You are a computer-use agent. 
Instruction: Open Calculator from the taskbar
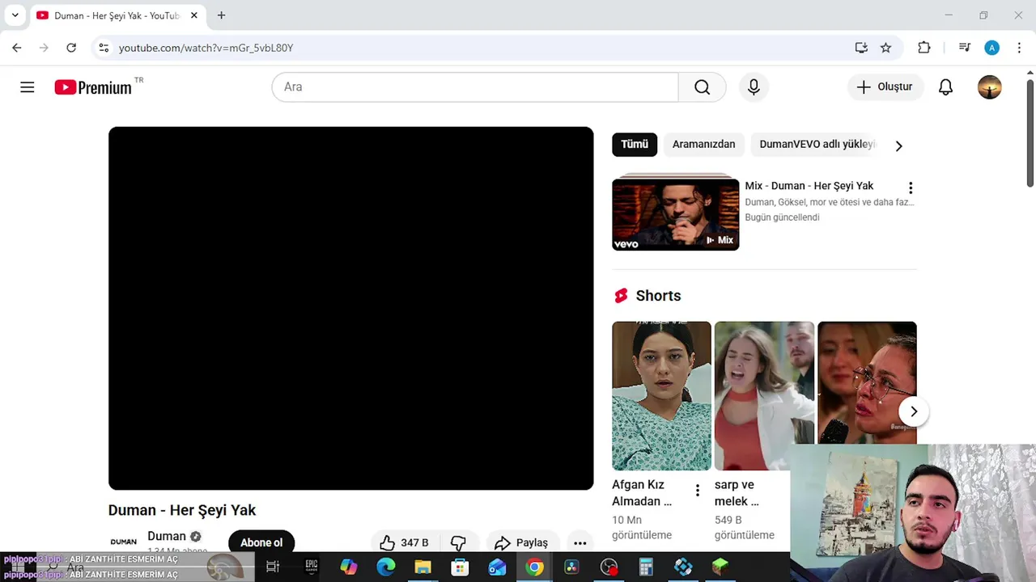coord(646,567)
